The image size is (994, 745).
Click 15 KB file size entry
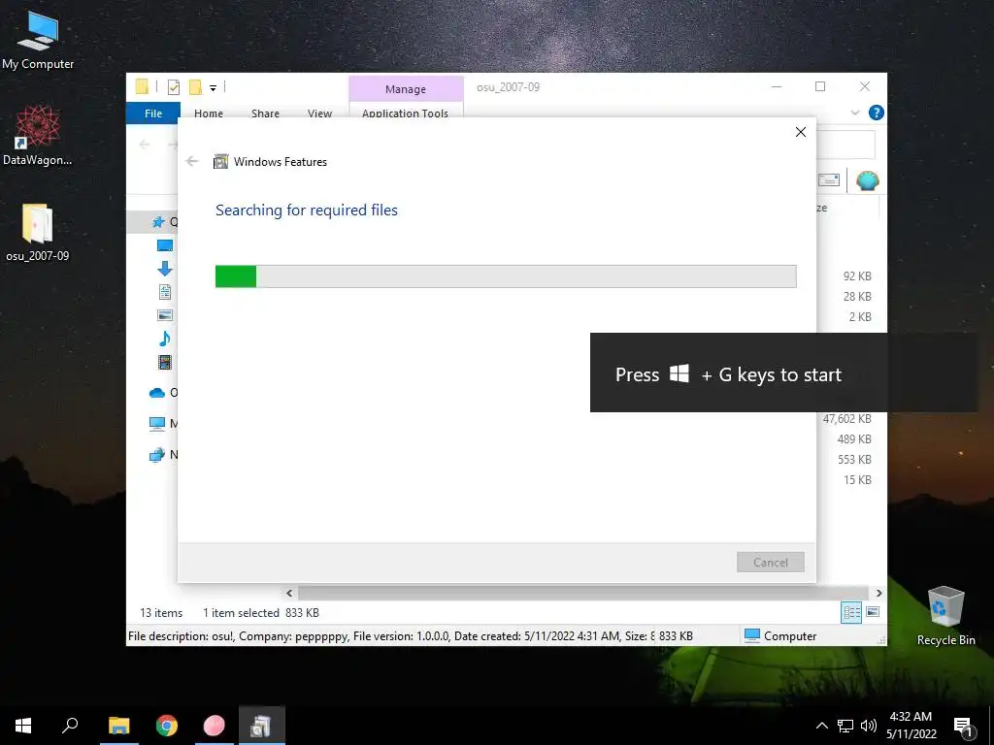[857, 479]
